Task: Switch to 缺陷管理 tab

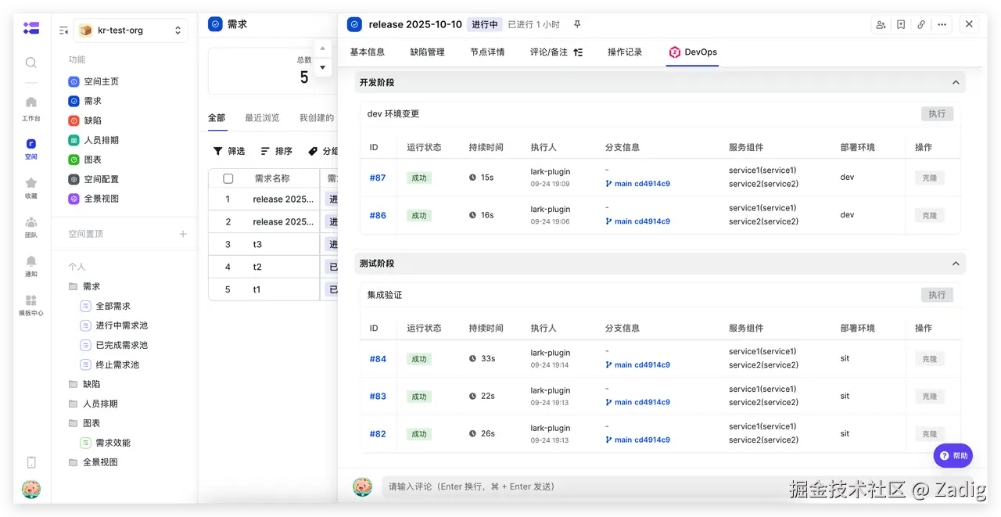Action: [427, 52]
